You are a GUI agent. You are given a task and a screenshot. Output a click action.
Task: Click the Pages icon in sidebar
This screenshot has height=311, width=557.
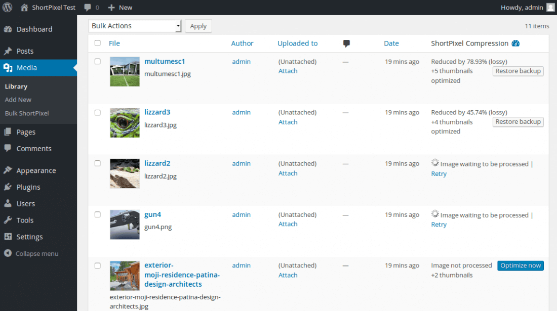pos(8,132)
